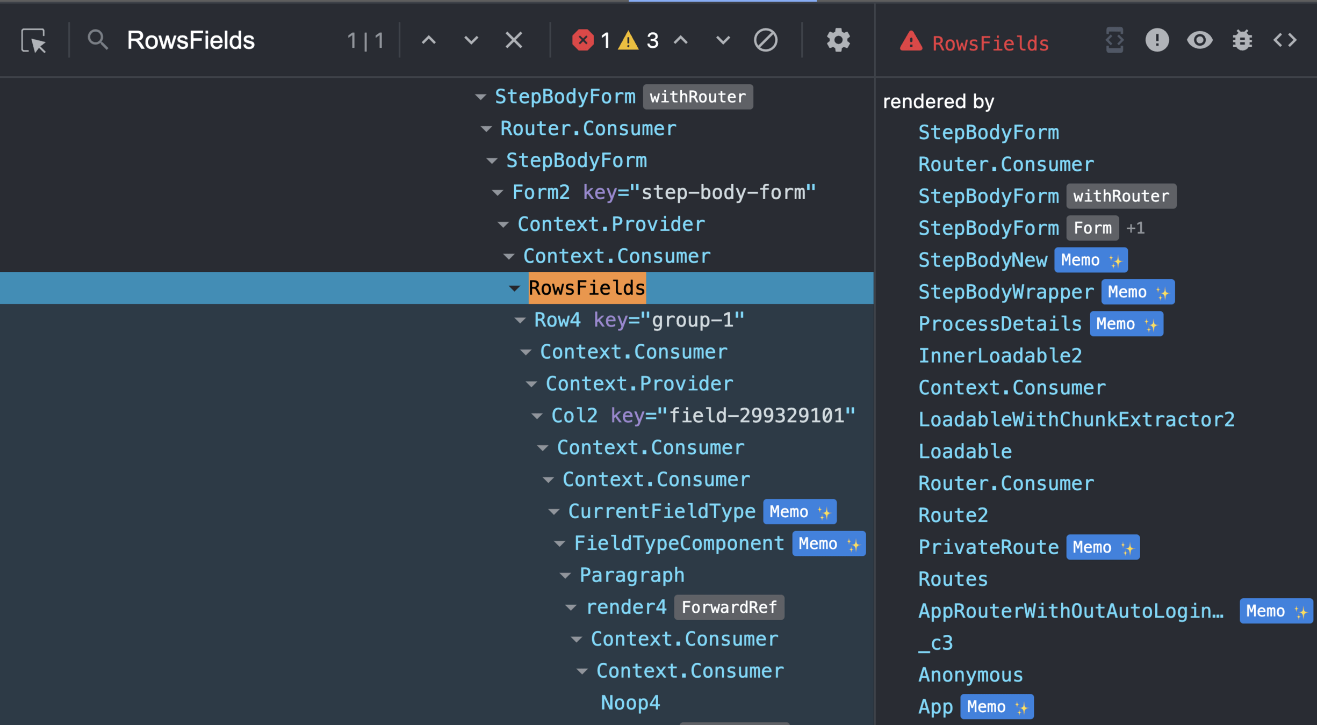Collapse the Row4 group-1 node
Viewport: 1317px width, 725px height.
[x=520, y=321]
